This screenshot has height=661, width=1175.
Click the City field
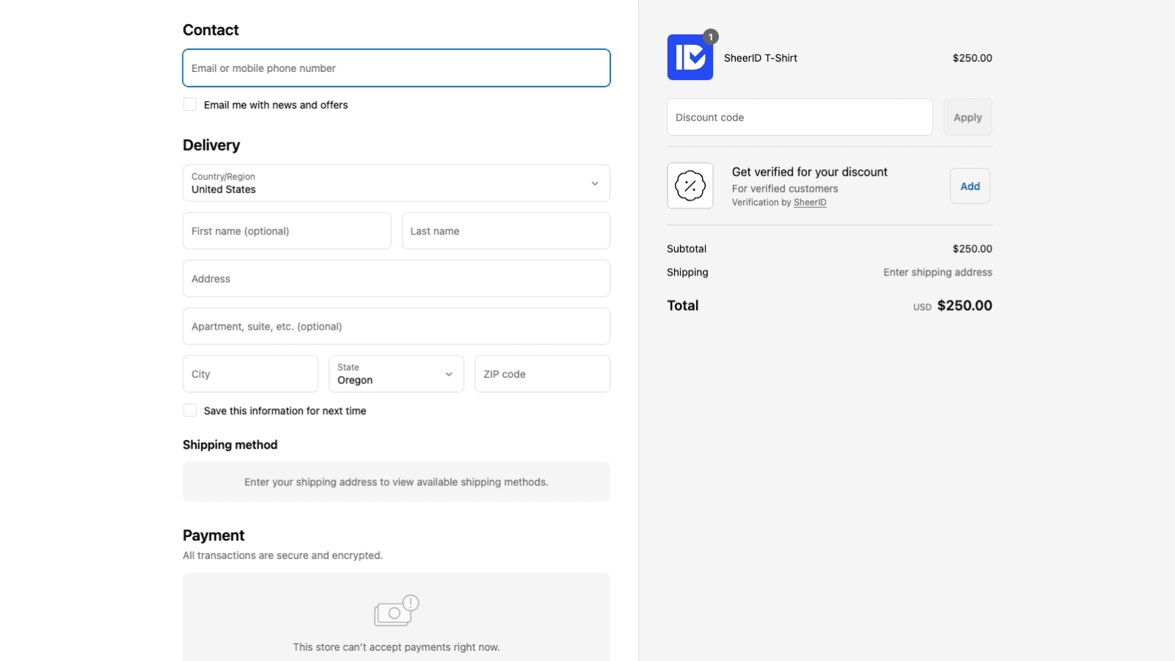point(250,374)
